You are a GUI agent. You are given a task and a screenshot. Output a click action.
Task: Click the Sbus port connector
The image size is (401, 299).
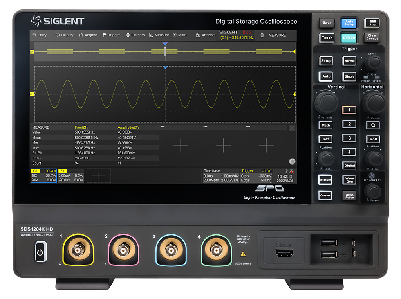click(284, 253)
